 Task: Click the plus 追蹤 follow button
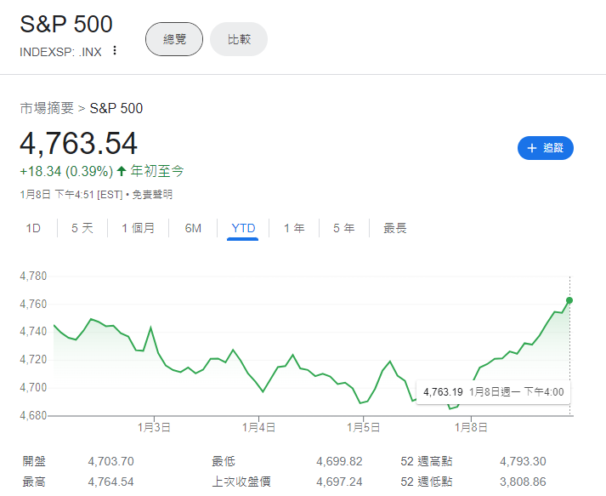pos(545,148)
